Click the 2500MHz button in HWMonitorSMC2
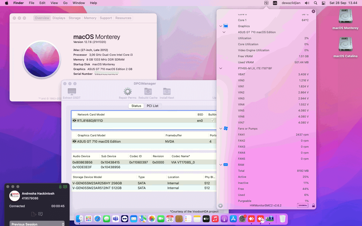The height and width of the screenshot is (226, 362). 303,205
